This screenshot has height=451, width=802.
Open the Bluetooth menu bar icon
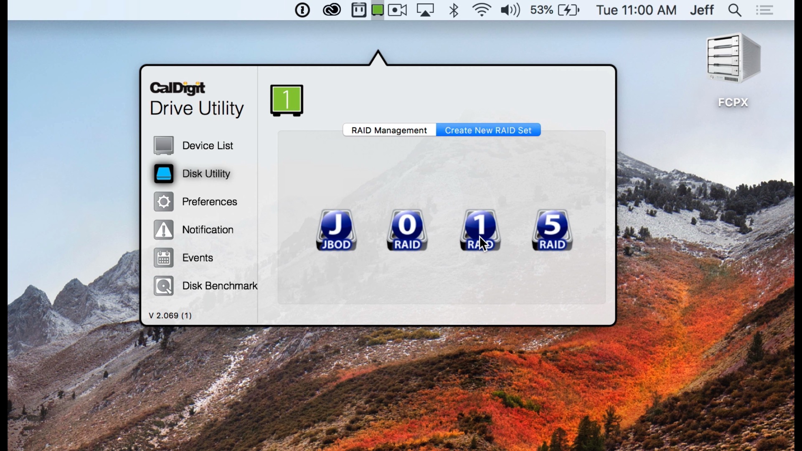pos(454,10)
